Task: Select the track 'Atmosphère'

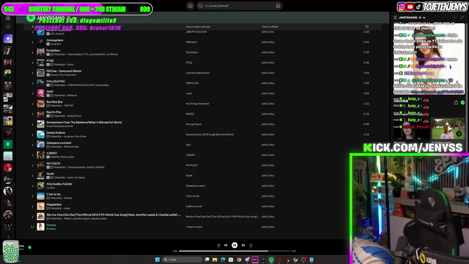Action: click(x=55, y=40)
